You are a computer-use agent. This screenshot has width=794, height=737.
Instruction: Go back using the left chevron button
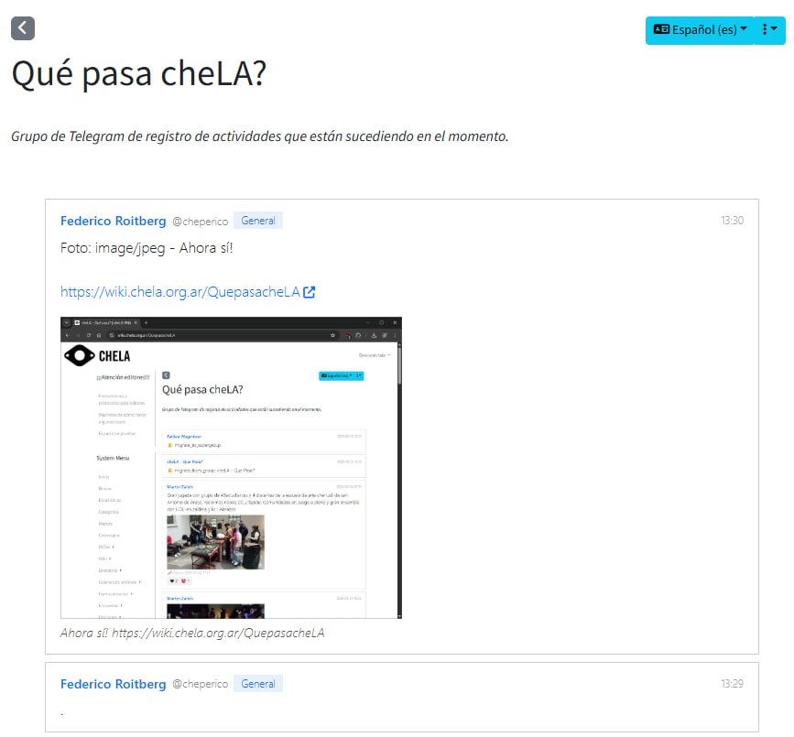[23, 28]
